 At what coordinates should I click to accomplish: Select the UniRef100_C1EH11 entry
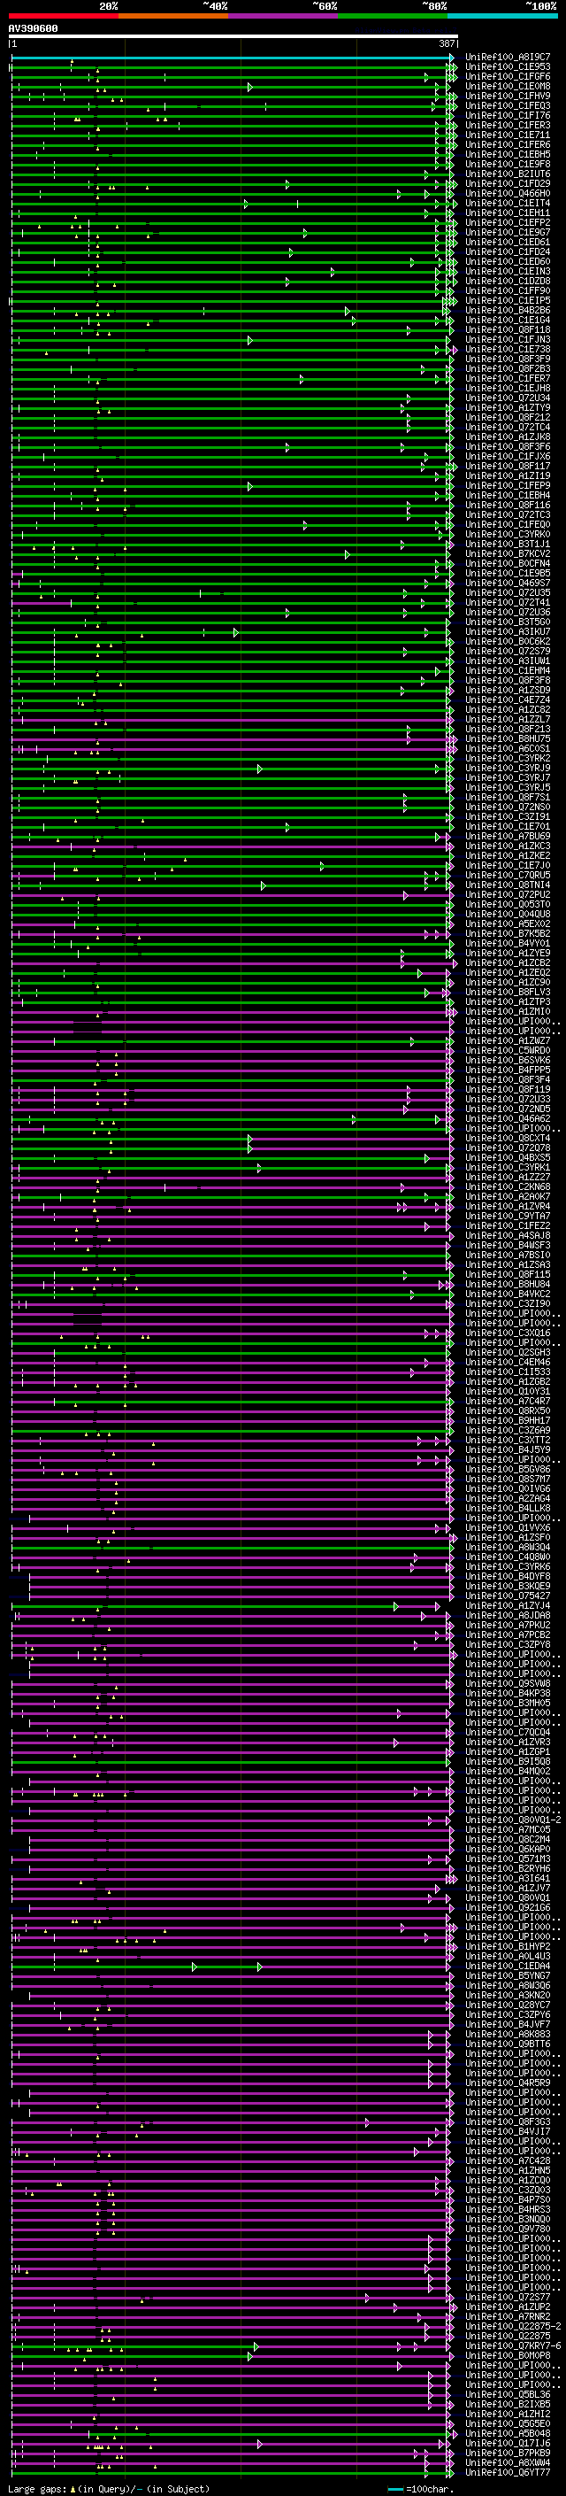[x=508, y=213]
